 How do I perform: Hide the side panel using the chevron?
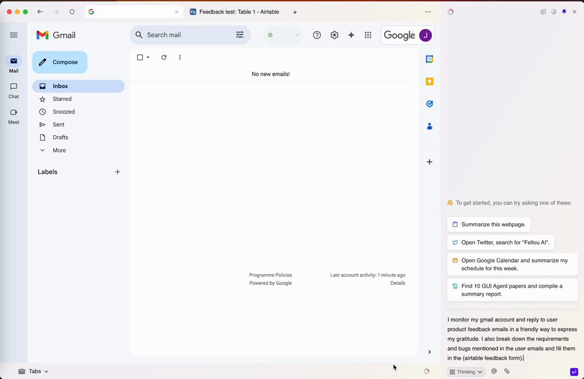429,352
